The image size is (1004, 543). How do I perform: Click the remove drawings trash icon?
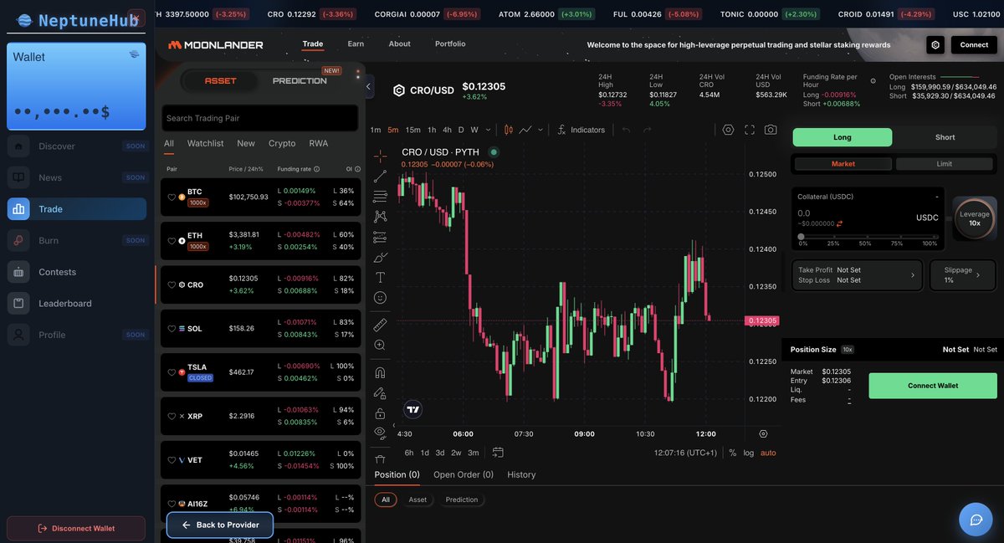380,459
